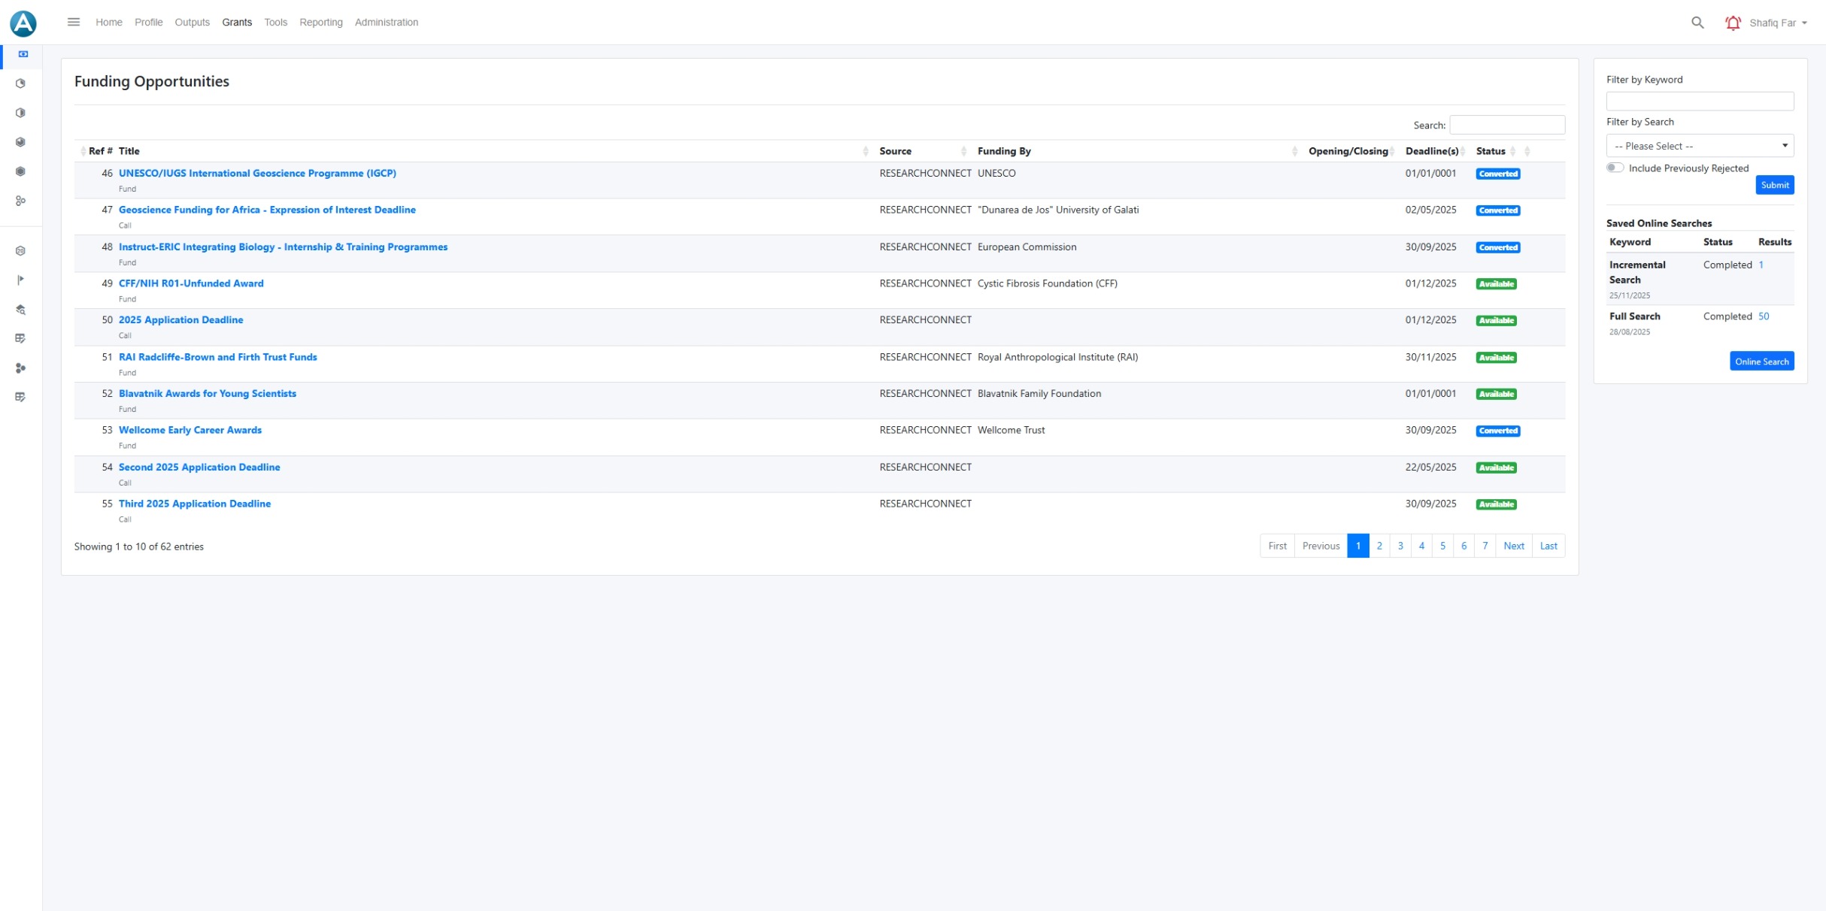
Task: Select the highlighted money icon in sidebar
Action: pyautogui.click(x=23, y=54)
